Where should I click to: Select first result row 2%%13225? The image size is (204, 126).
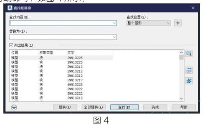(61, 58)
